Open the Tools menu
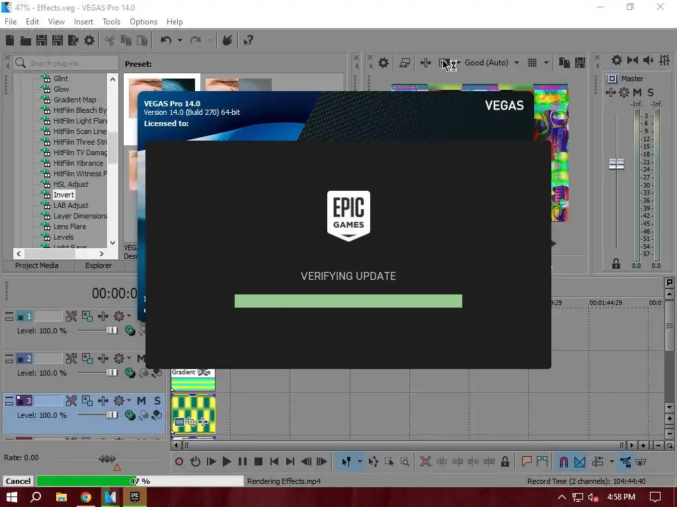677x507 pixels. coord(111,22)
